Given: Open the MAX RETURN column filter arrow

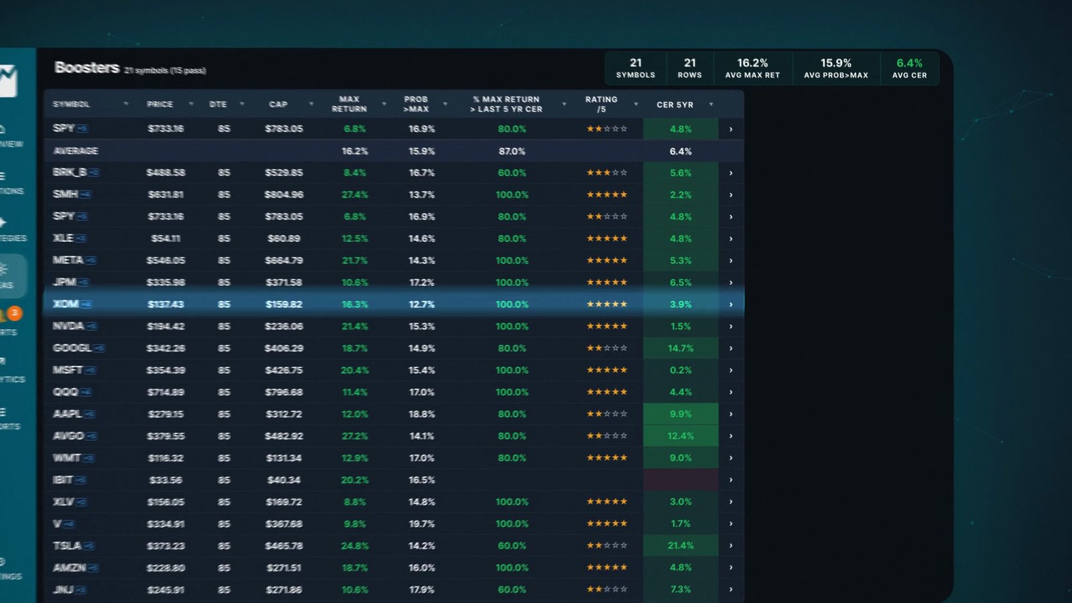Looking at the screenshot, I should [385, 105].
